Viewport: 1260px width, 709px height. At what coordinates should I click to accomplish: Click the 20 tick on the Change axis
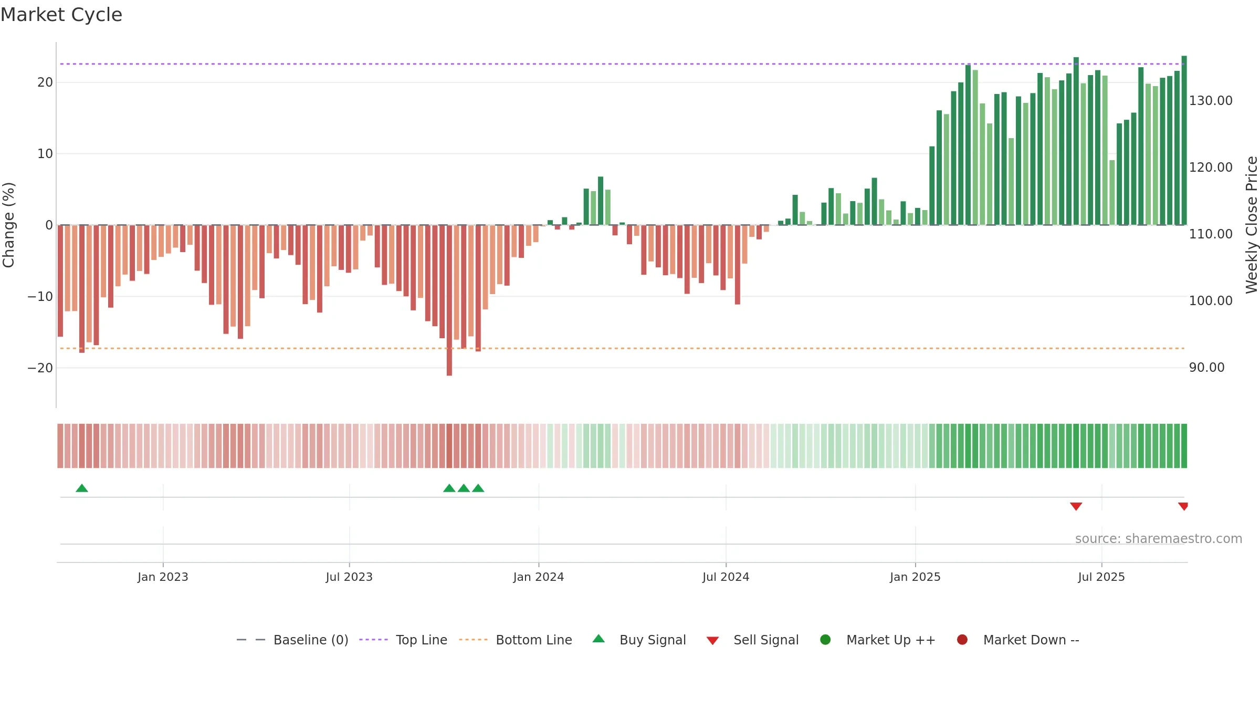point(45,82)
